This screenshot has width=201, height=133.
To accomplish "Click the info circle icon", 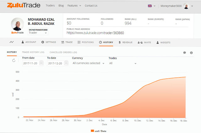I will (x=191, y=53).
